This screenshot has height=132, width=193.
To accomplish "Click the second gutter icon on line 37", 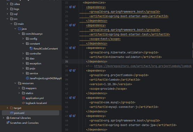I will [74, 70].
